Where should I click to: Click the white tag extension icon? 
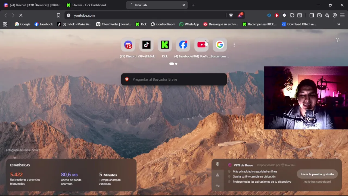(284, 15)
